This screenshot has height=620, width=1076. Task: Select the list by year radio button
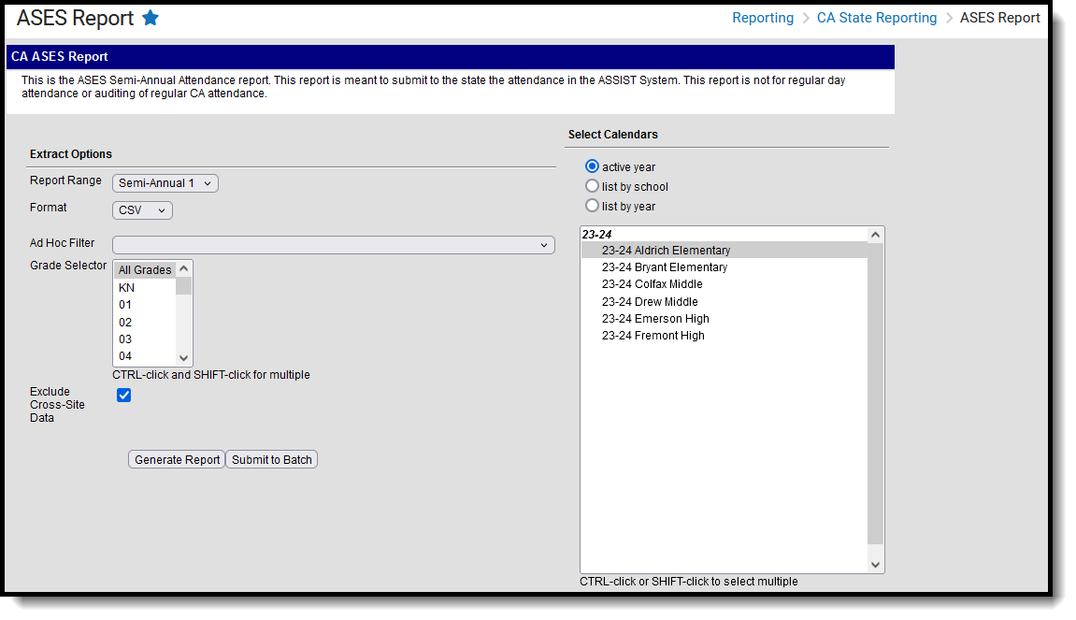tap(592, 206)
